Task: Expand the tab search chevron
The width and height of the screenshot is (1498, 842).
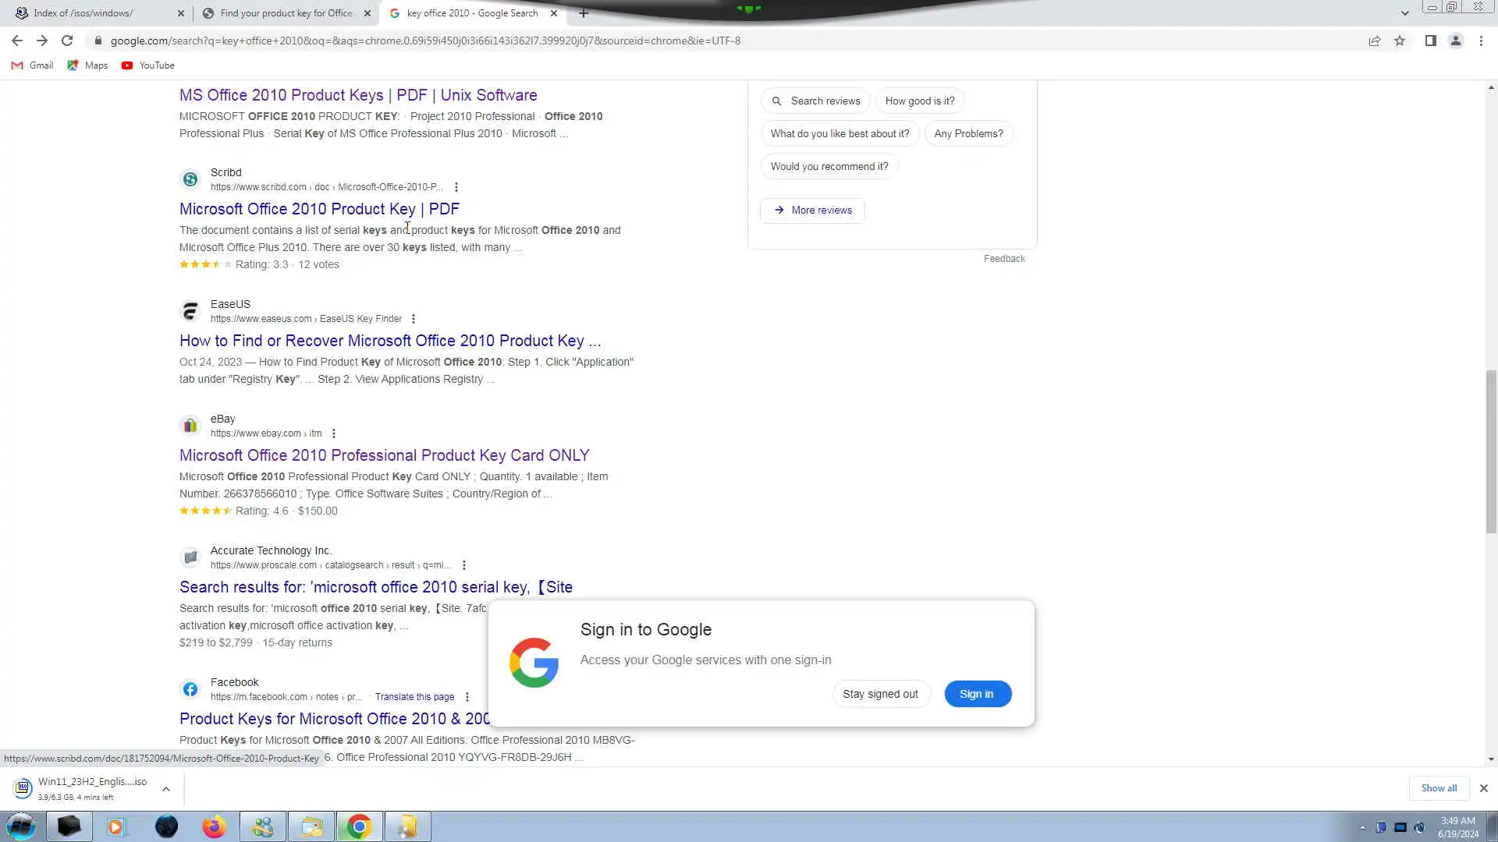Action: [x=1404, y=13]
